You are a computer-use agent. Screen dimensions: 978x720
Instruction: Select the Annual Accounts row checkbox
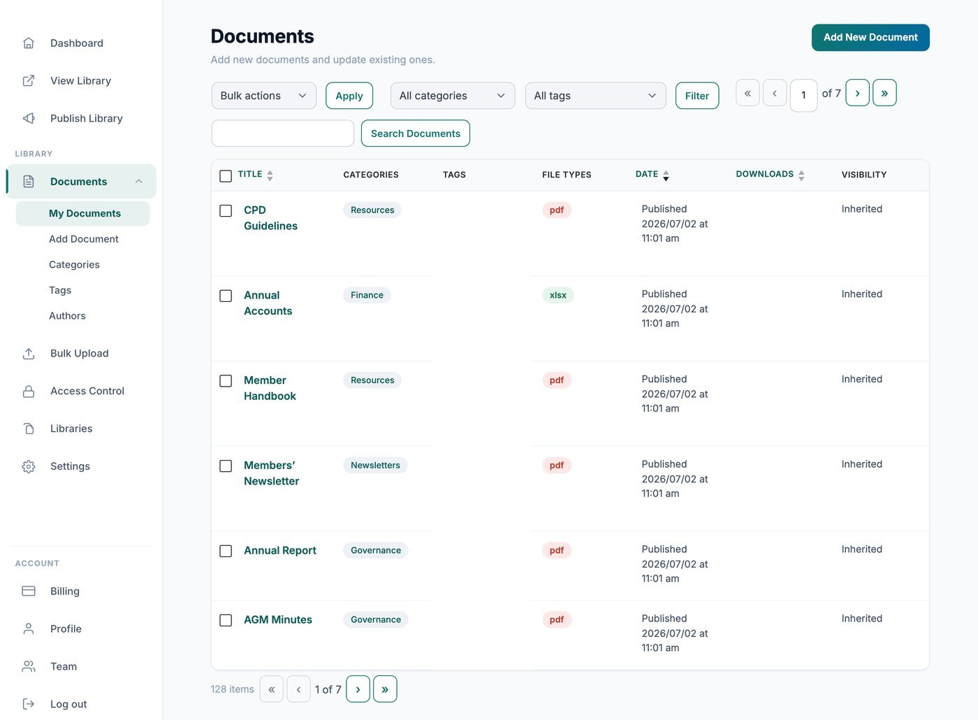click(226, 296)
